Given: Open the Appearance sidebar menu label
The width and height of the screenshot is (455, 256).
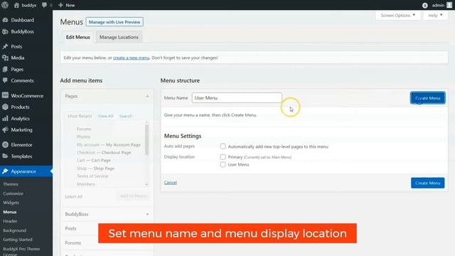Looking at the screenshot, I should click(x=23, y=171).
